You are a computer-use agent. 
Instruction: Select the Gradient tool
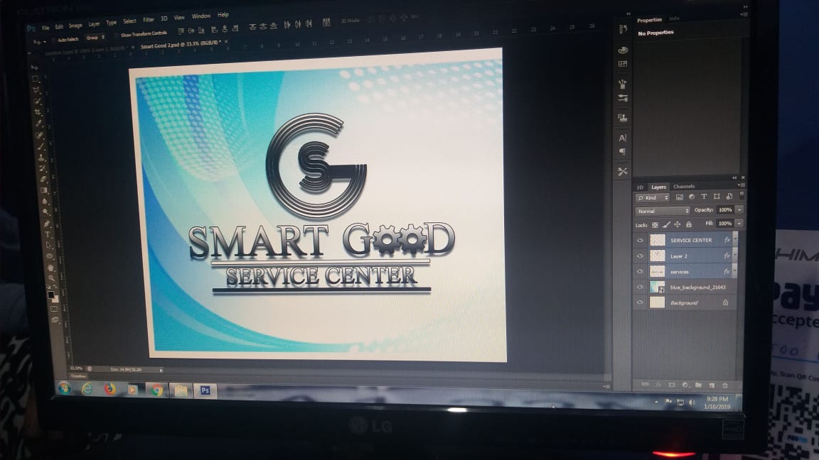click(x=43, y=190)
